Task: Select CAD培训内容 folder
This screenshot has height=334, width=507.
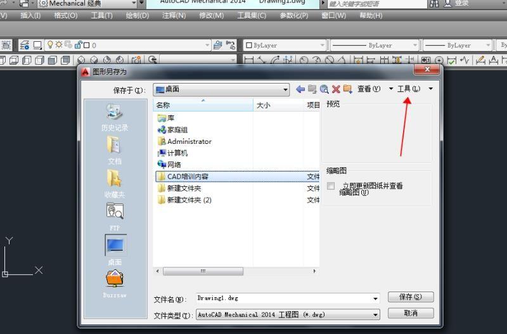Action: [x=237, y=177]
